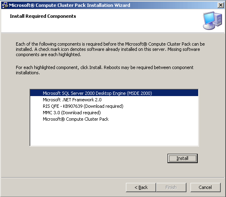
Task: Click status icon slot beside .NET Framework entry
Action: coord(36,100)
